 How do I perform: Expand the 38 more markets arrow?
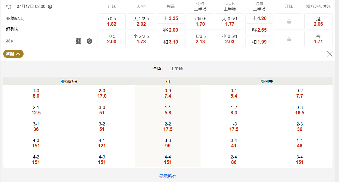click(x=9, y=41)
